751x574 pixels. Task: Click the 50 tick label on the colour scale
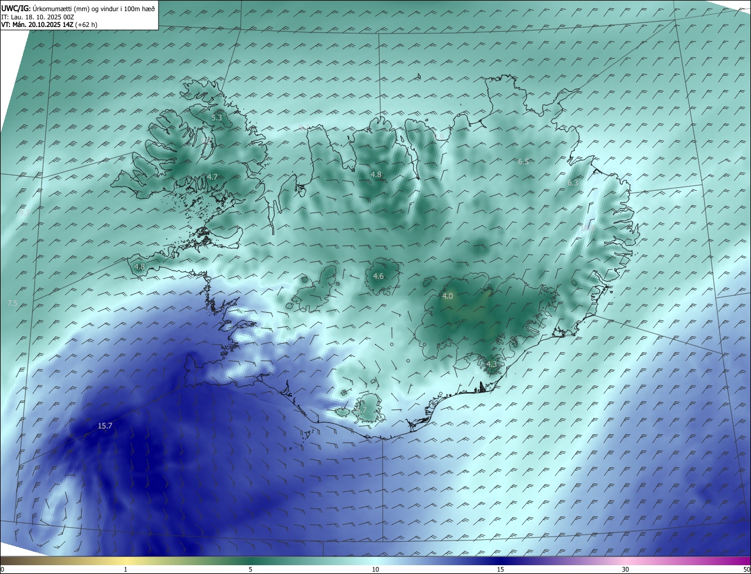click(x=746, y=569)
